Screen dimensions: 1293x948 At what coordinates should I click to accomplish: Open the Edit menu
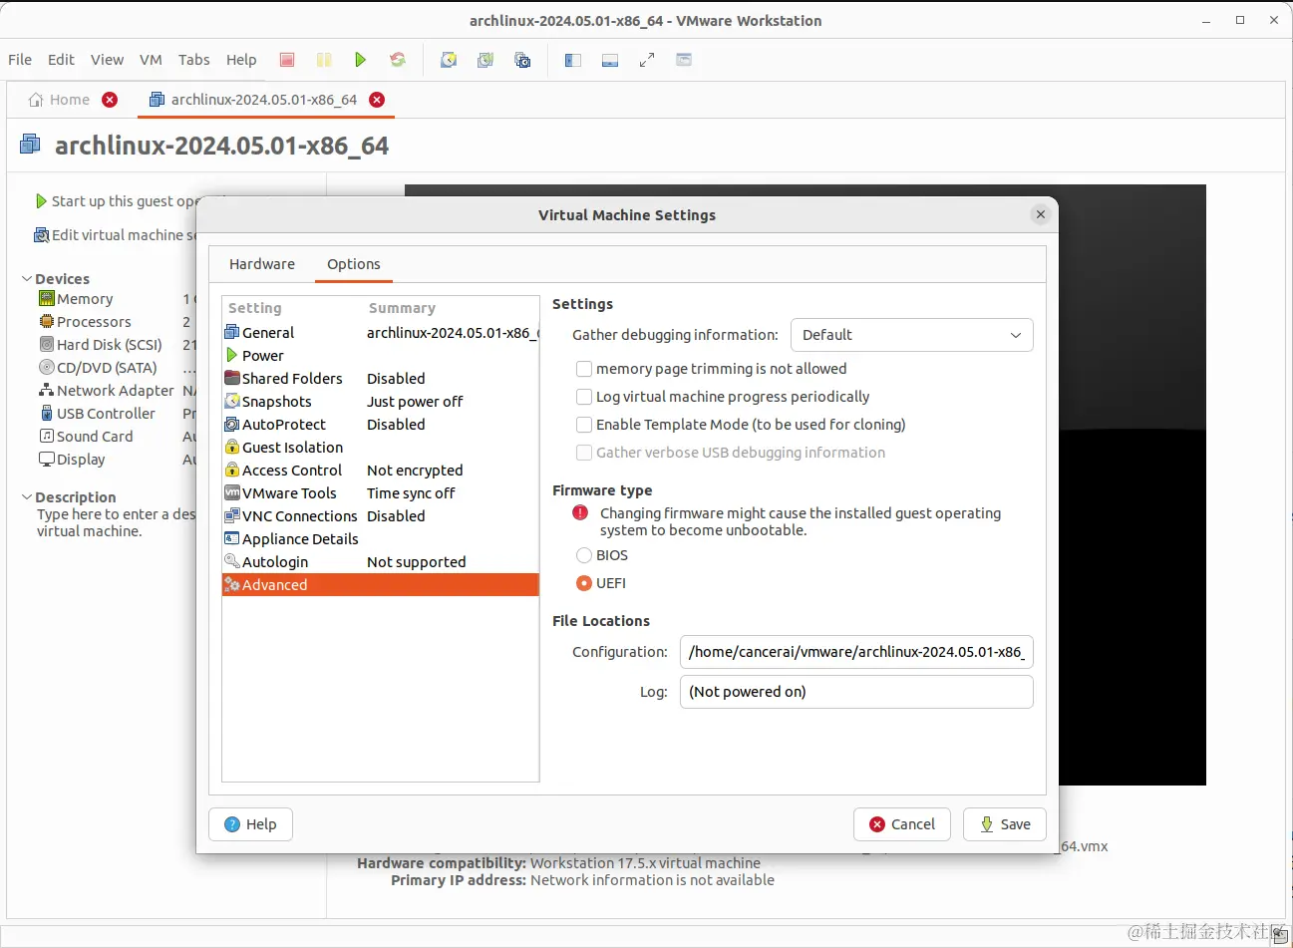61,60
